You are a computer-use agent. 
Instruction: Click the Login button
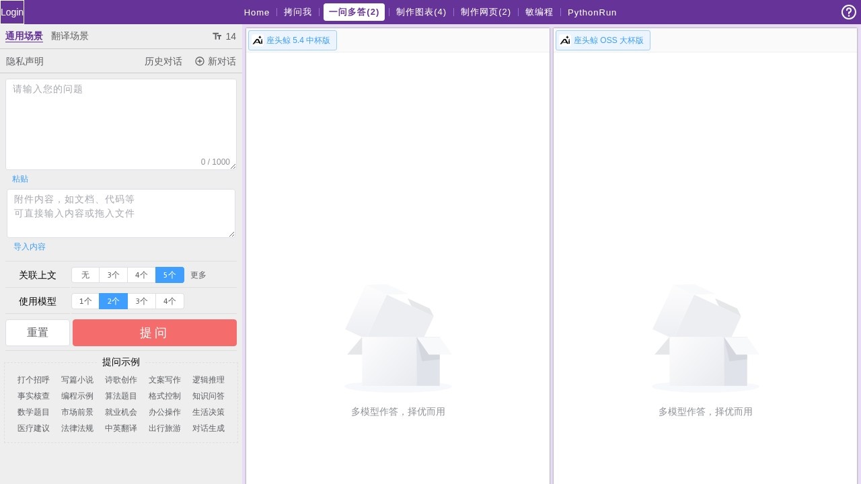click(x=12, y=12)
